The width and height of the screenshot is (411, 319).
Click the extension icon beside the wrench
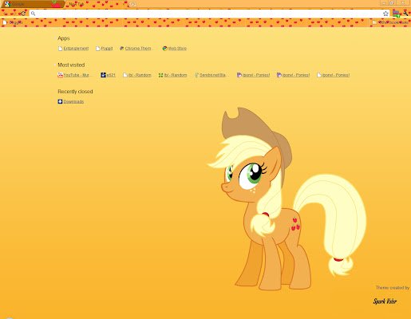(x=396, y=14)
